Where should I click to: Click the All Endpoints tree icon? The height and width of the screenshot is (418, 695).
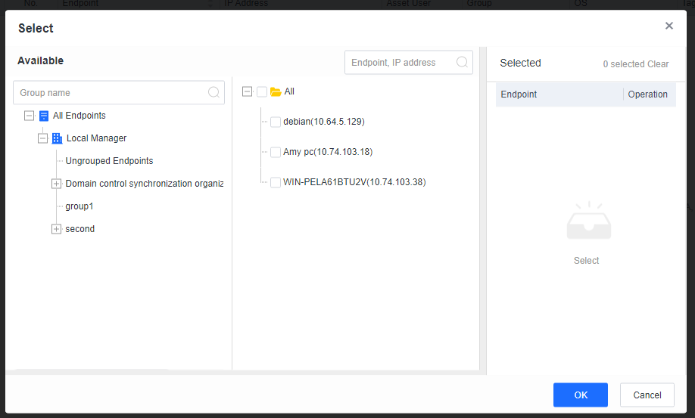click(x=44, y=116)
